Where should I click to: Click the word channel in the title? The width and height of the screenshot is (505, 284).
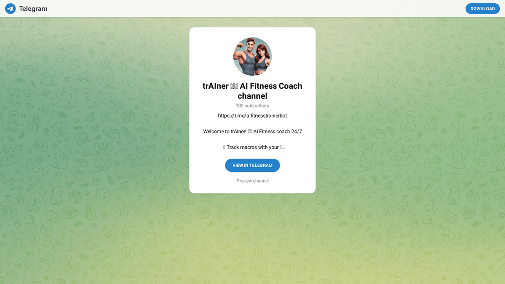(252, 96)
